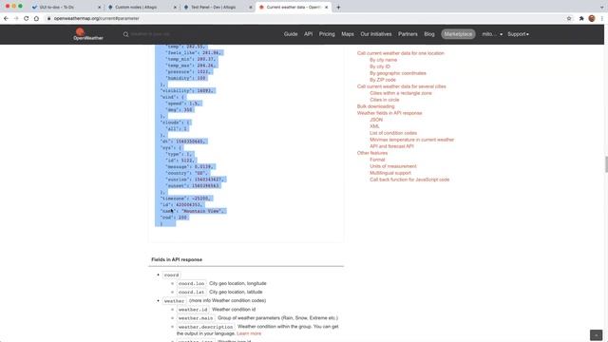
Task: Jump to 'Cities in circle' section
Action: coord(384,100)
